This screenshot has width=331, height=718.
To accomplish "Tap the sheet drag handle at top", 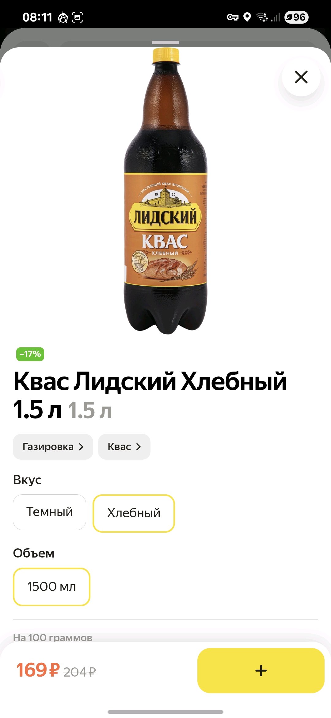I will pyautogui.click(x=165, y=43).
